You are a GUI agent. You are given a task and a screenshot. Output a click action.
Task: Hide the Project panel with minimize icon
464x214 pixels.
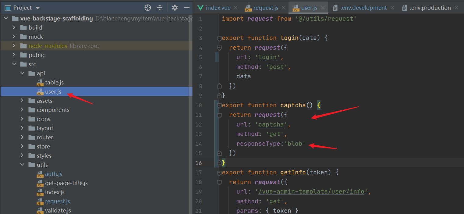pyautogui.click(x=187, y=8)
